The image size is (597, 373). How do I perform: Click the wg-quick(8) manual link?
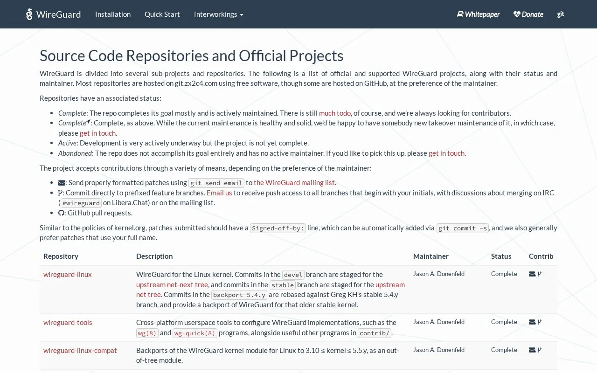click(195, 333)
